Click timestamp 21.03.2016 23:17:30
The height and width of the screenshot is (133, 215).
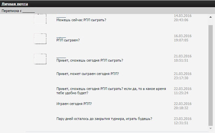point(183,76)
